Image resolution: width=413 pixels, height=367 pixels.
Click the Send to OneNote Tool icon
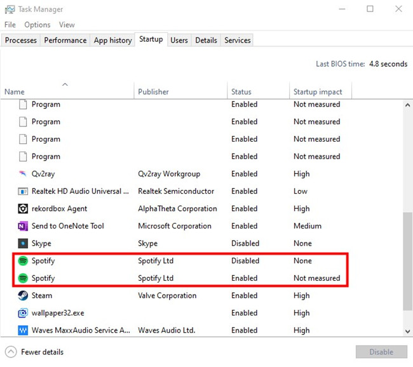[23, 226]
